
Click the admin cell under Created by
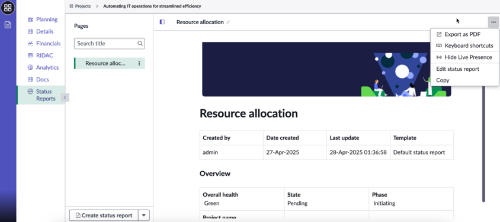pos(232,152)
